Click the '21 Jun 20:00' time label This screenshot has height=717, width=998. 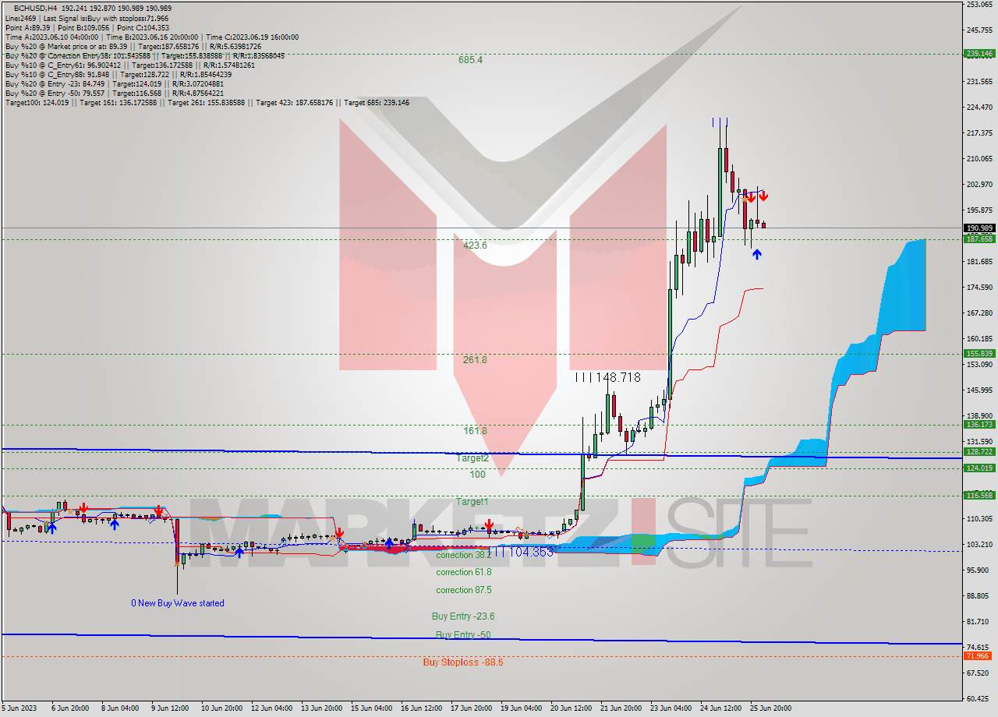(x=621, y=708)
